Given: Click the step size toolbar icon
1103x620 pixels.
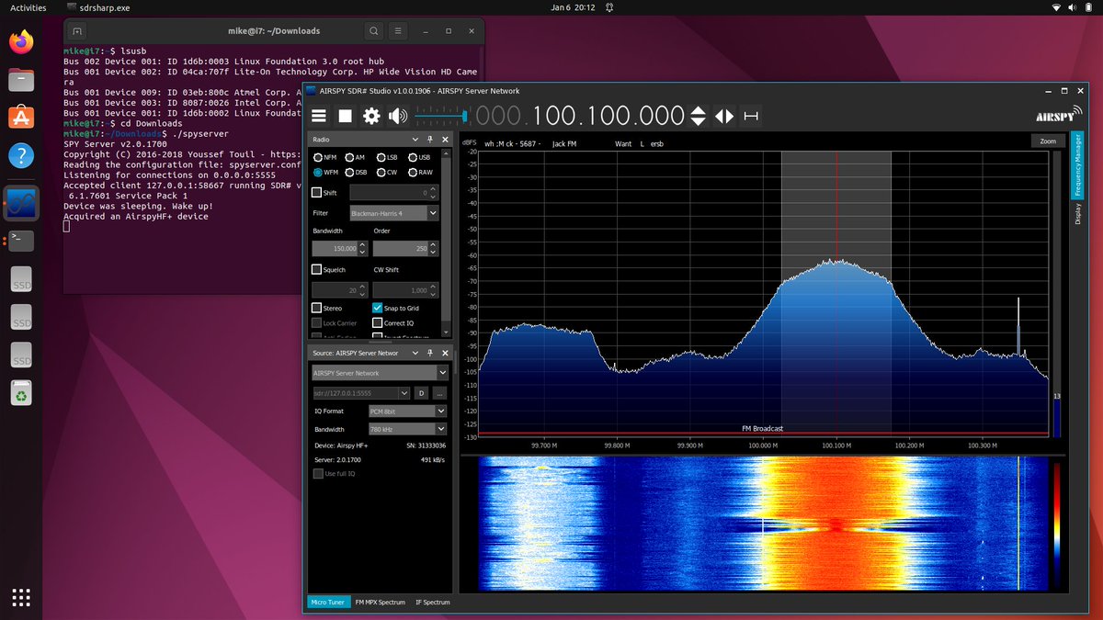Looking at the screenshot, I should (750, 116).
